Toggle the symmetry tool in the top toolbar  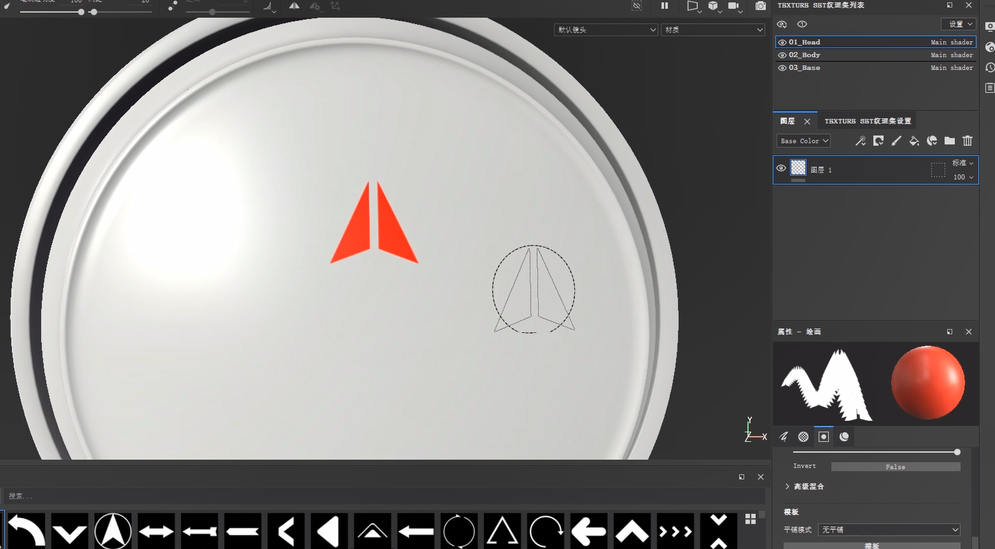(x=294, y=6)
